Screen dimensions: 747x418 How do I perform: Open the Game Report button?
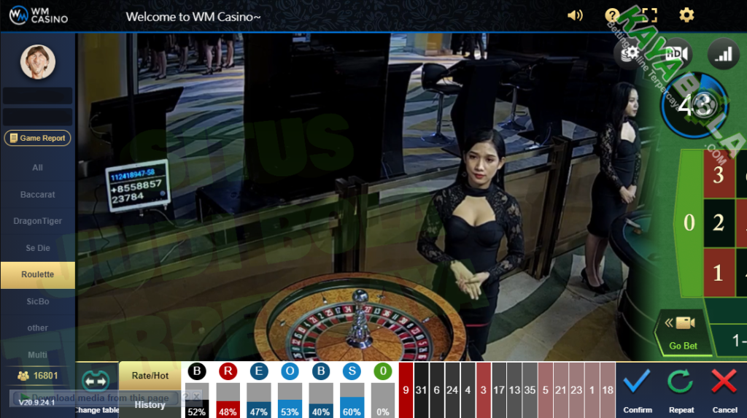[x=37, y=138]
